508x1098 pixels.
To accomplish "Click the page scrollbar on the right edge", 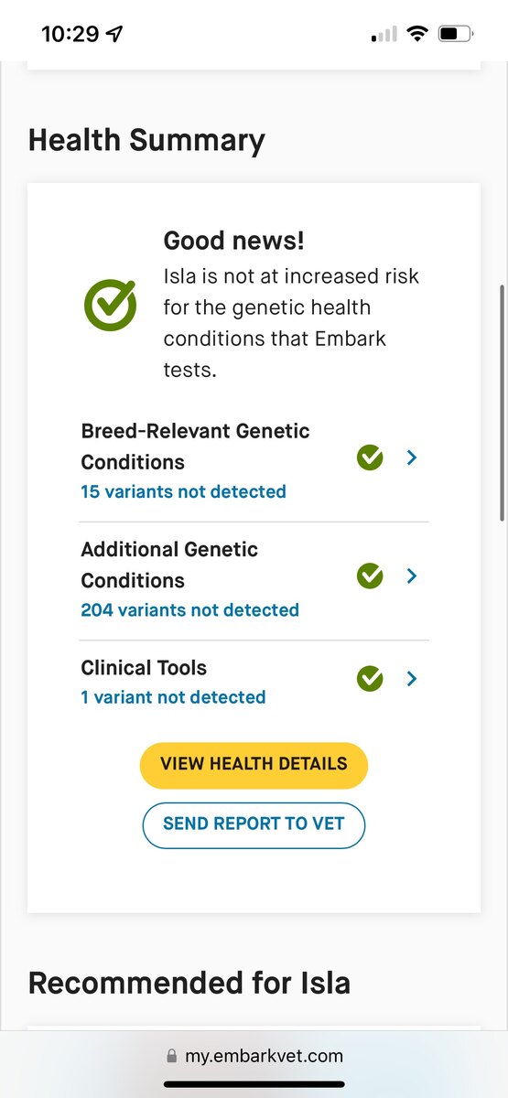I will tap(502, 403).
